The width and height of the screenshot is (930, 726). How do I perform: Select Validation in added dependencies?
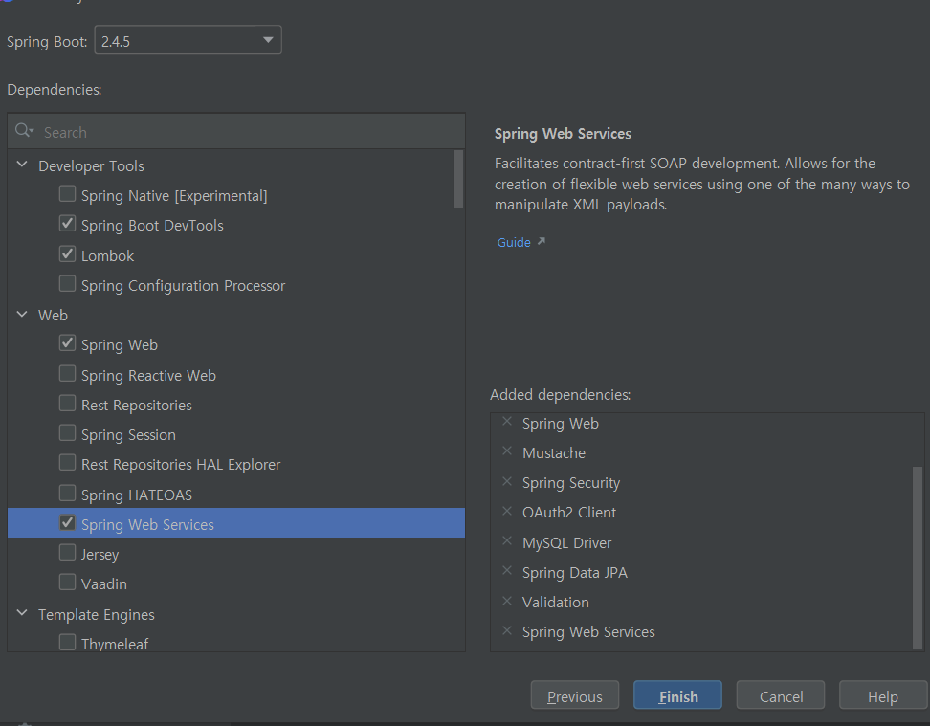point(556,603)
